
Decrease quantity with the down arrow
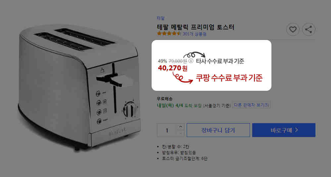click(x=180, y=133)
